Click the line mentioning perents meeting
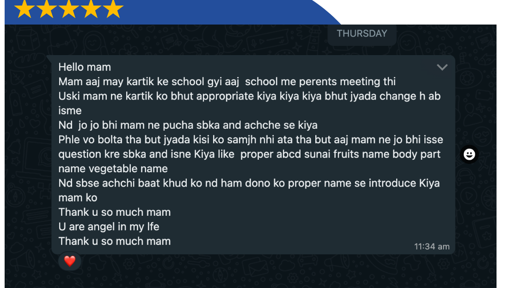This screenshot has width=509, height=288. point(227,81)
